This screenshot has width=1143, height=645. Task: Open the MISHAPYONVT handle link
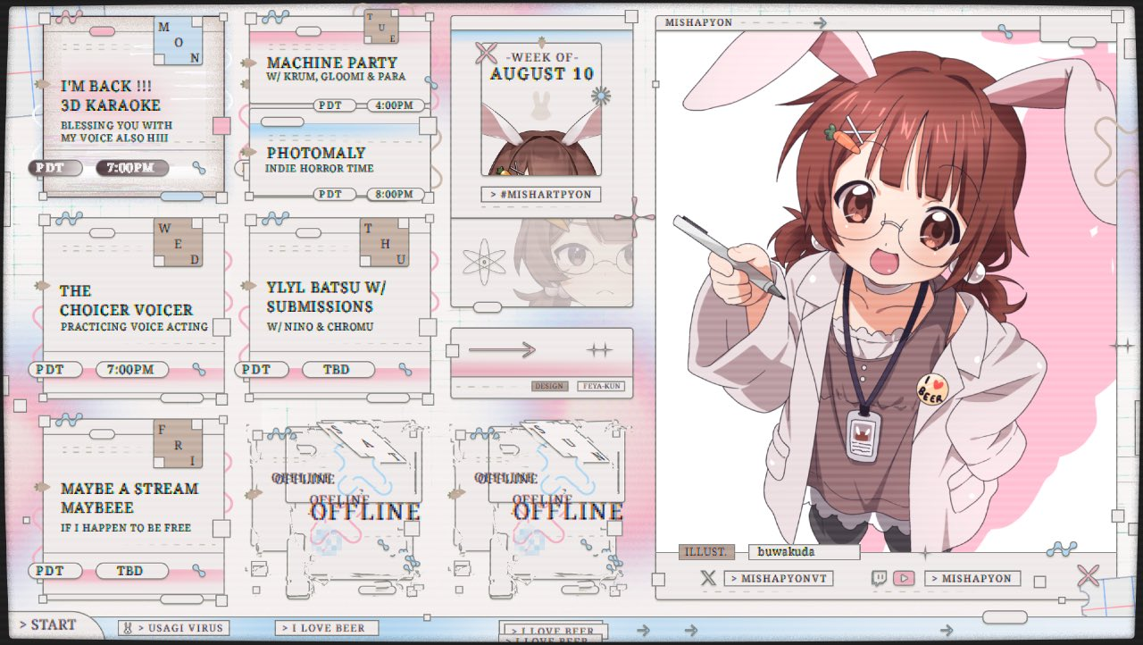click(x=778, y=579)
